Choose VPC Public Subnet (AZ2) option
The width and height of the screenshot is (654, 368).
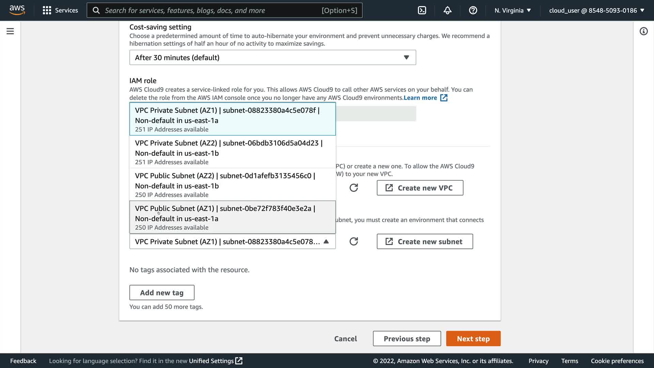tap(232, 184)
